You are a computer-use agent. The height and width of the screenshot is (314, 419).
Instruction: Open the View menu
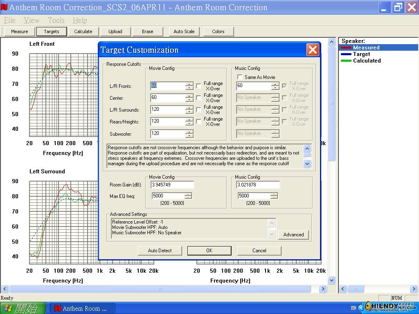pyautogui.click(x=31, y=20)
